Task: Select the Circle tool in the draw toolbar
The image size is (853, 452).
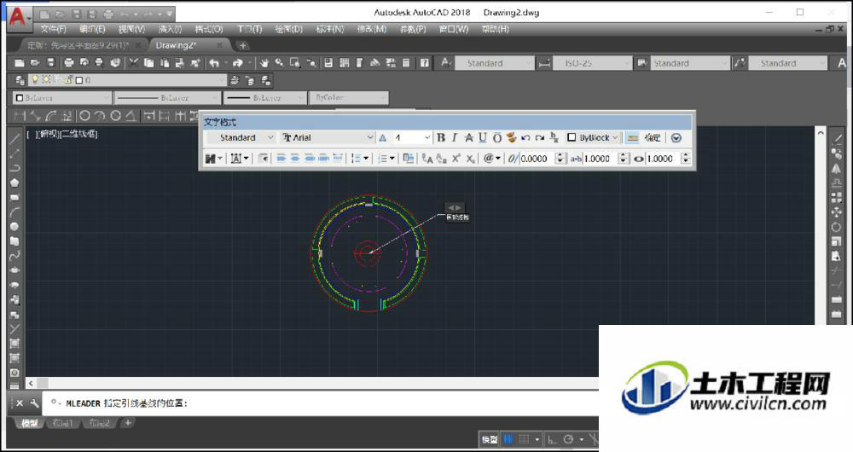Action: click(x=15, y=227)
